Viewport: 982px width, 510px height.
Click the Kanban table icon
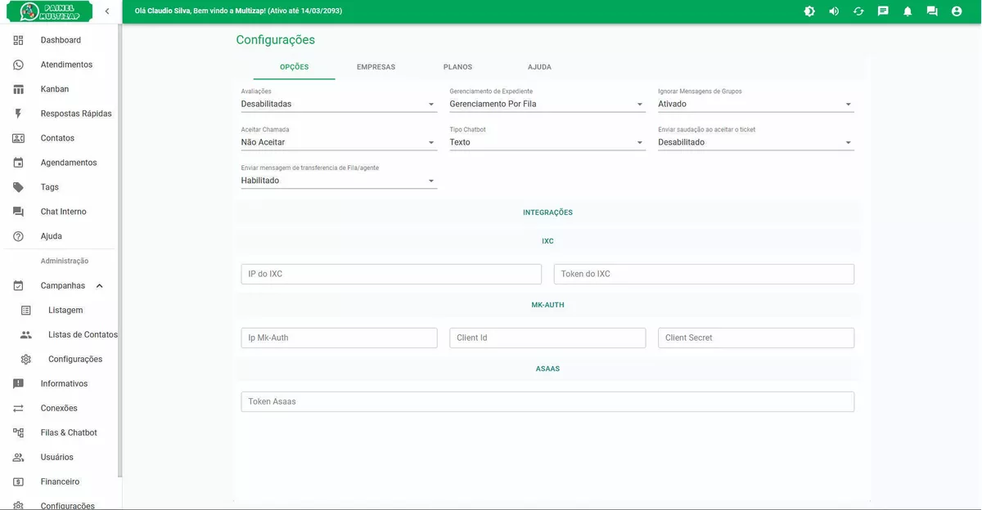[18, 89]
